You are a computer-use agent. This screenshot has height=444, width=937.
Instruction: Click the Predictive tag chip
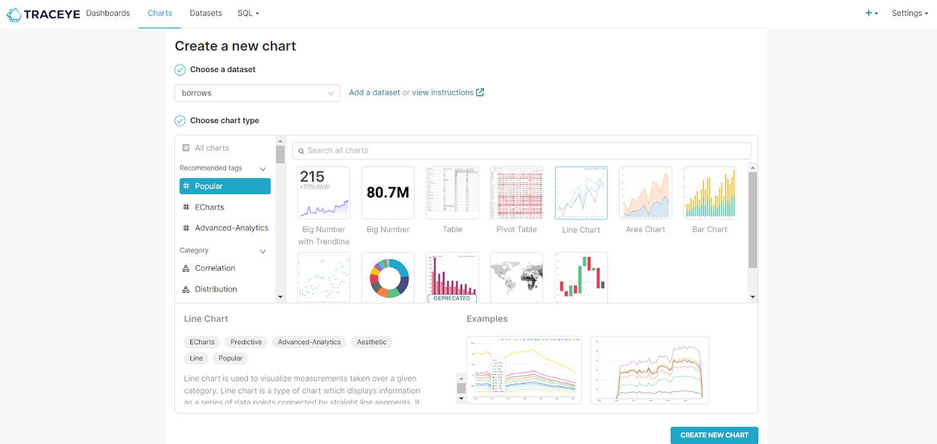coord(246,342)
